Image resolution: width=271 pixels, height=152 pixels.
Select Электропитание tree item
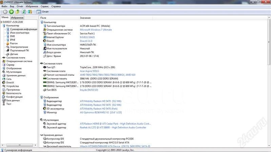coord(19,47)
